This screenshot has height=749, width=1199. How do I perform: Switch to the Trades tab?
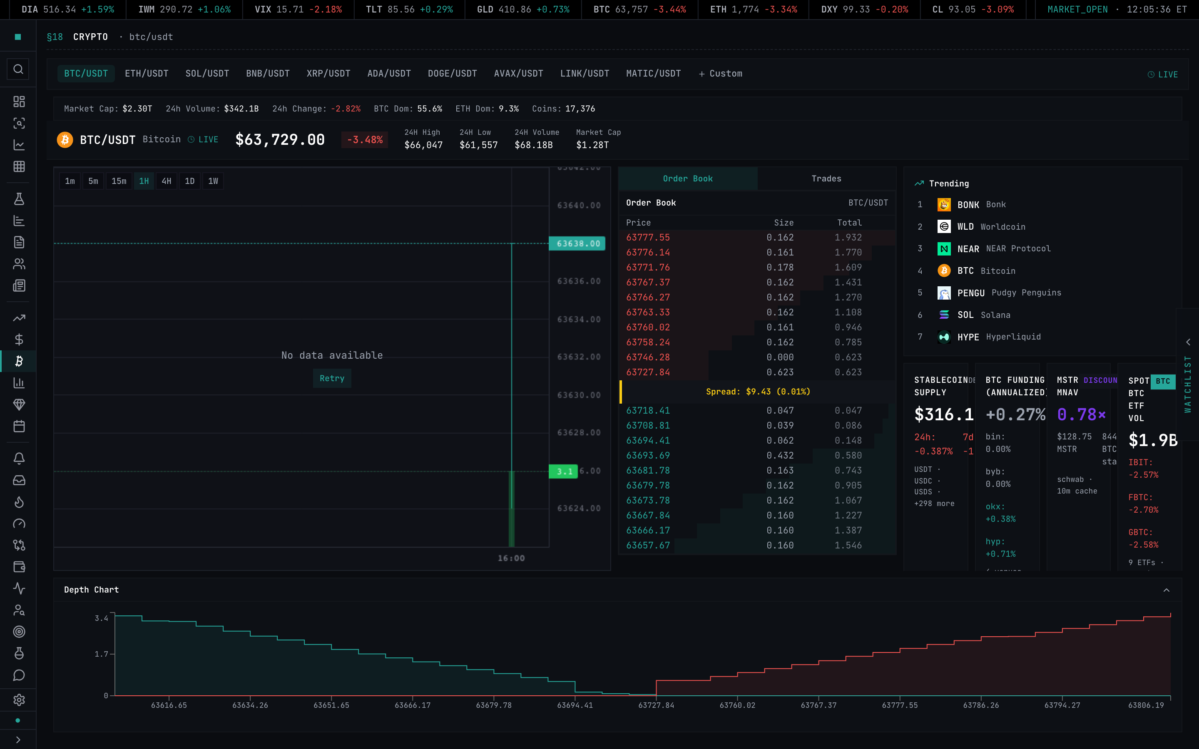[x=826, y=179]
